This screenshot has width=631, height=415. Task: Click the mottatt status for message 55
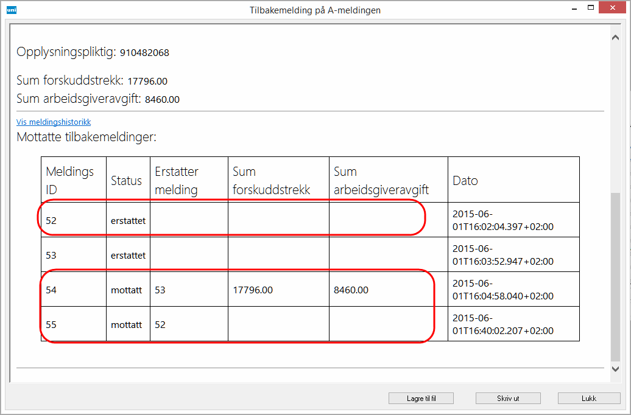pyautogui.click(x=127, y=325)
